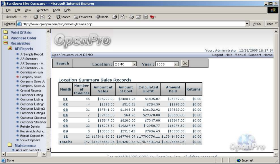
Task: Click the red Messenger toolbar icon
Action: point(152,17)
